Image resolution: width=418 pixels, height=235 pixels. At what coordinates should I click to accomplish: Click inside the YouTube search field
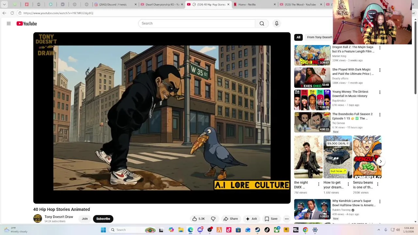(x=197, y=23)
